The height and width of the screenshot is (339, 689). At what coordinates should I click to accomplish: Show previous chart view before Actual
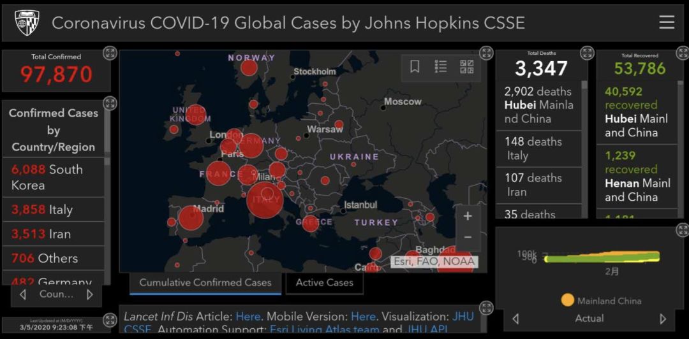coord(516,319)
